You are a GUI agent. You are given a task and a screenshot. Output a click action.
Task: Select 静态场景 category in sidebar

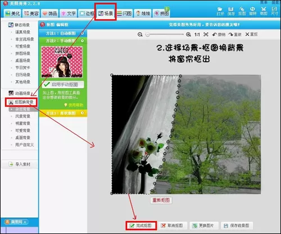coord(19,25)
